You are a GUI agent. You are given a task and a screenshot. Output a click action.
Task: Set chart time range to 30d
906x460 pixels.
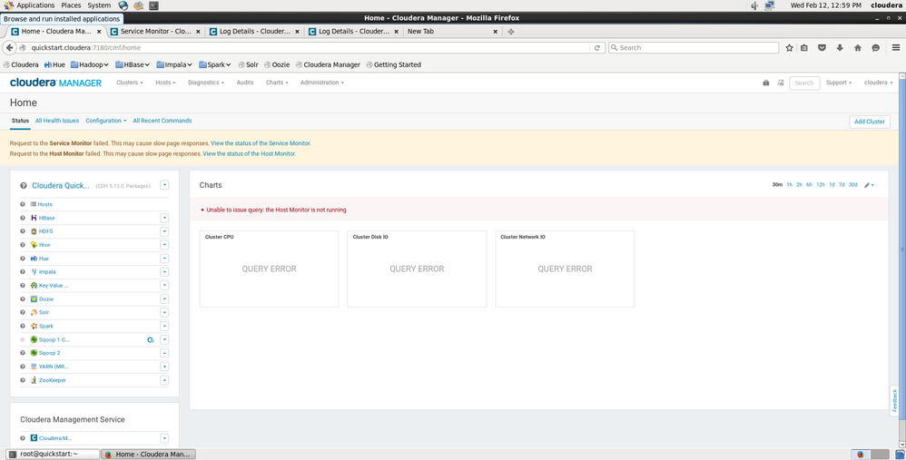852,185
